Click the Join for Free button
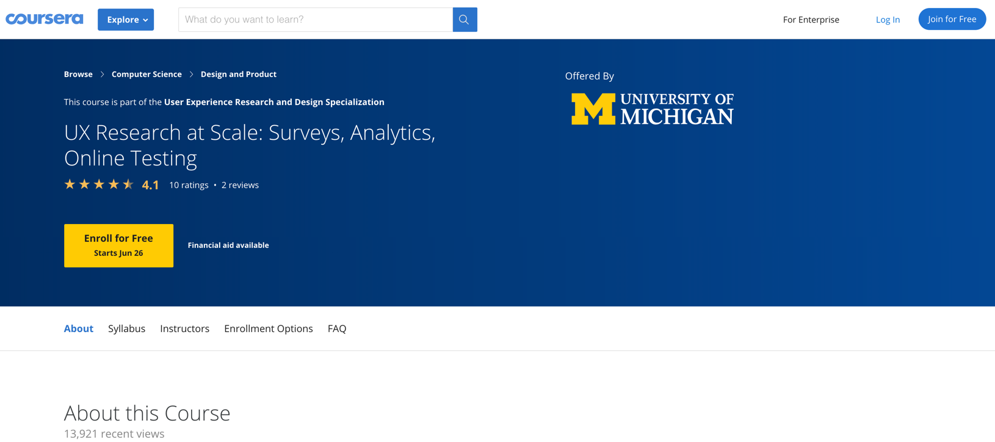This screenshot has height=442, width=995. click(952, 19)
